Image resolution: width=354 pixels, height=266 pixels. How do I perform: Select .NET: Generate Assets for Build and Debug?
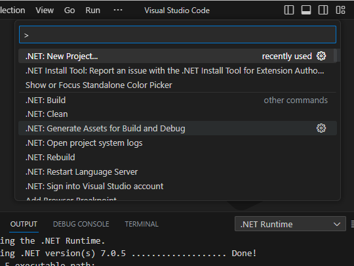click(178, 128)
